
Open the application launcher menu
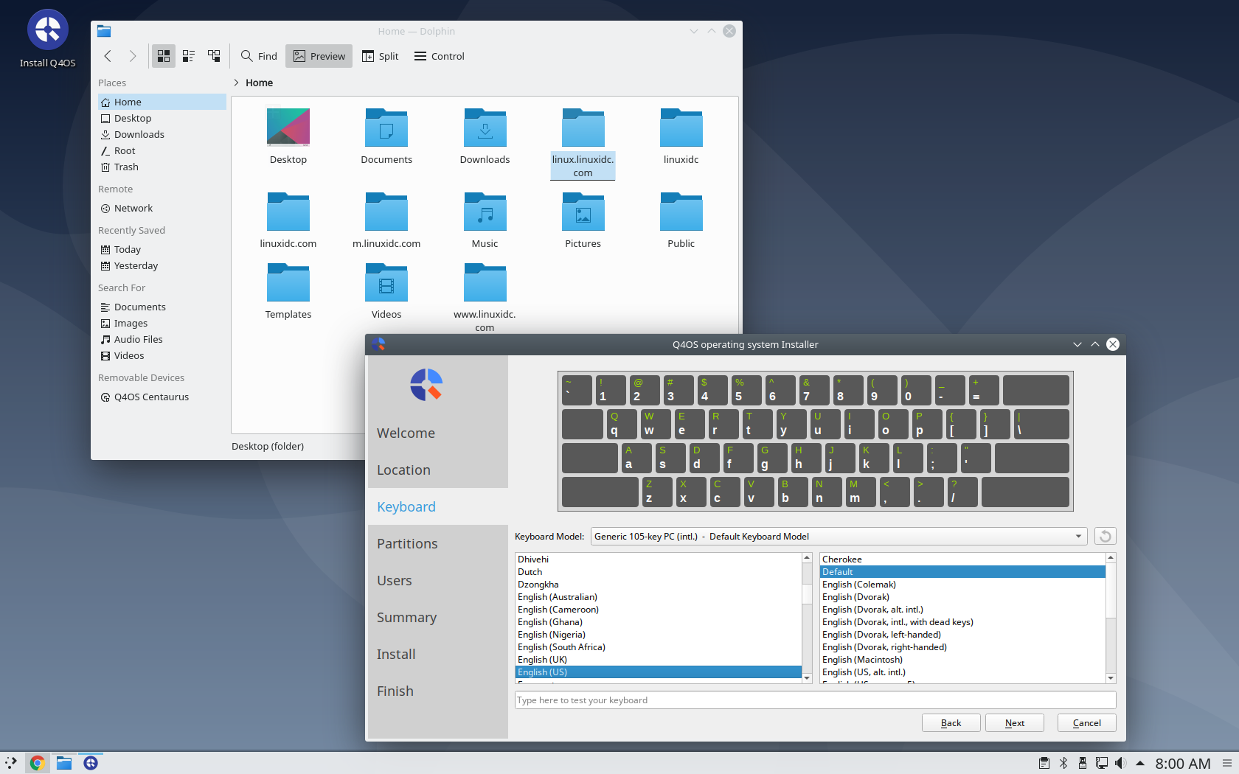pyautogui.click(x=11, y=763)
